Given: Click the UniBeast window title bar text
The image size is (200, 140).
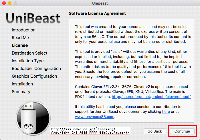Looking at the screenshot, I should (x=100, y=3).
